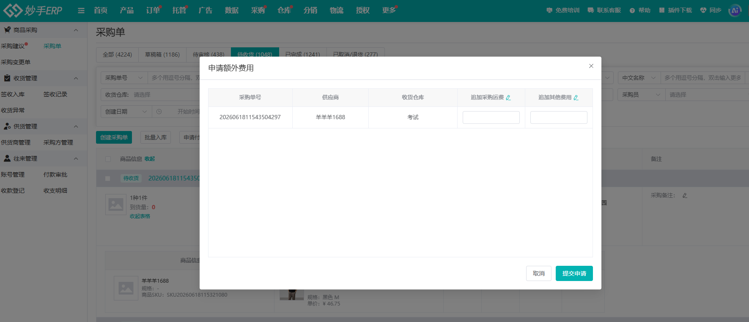Toggle the hamburger menu icon

[81, 11]
